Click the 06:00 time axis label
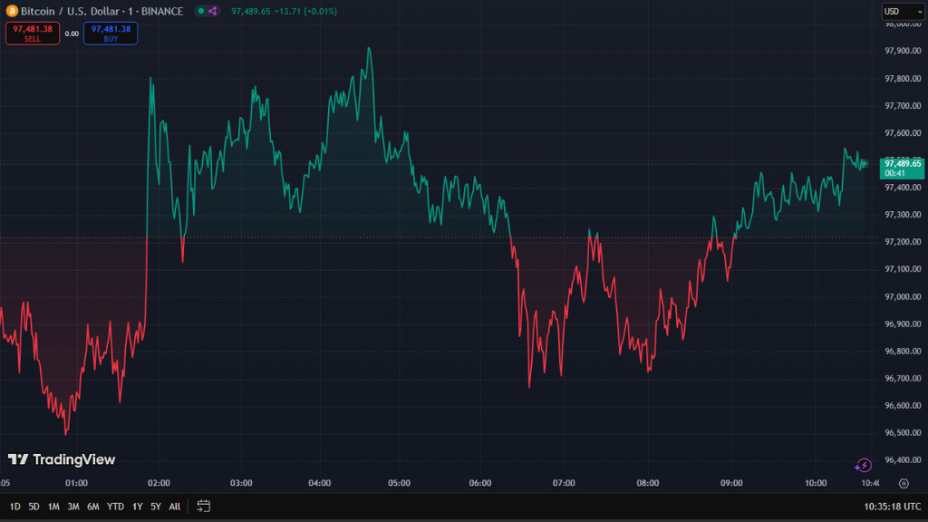928x522 pixels. tap(480, 483)
